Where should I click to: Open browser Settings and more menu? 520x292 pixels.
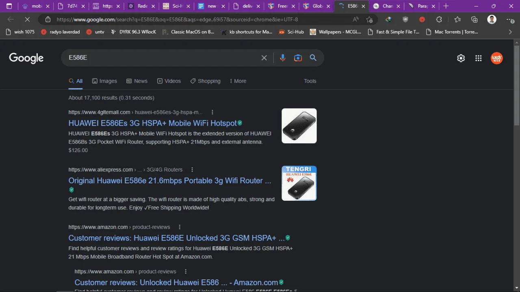click(x=510, y=19)
